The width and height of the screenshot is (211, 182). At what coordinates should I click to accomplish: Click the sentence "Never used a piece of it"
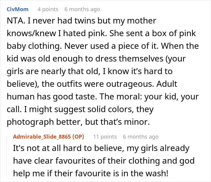tap(115, 46)
